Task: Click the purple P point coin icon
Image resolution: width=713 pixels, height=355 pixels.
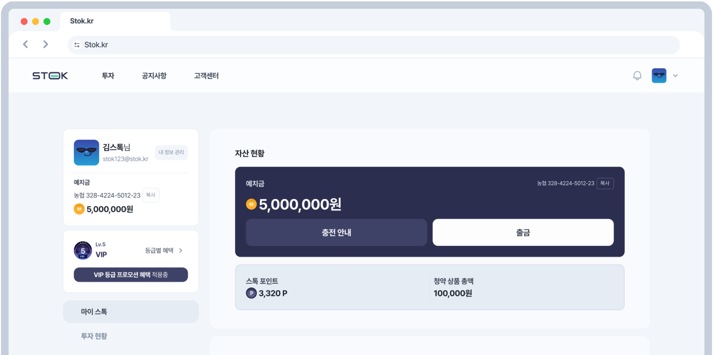Action: [251, 293]
